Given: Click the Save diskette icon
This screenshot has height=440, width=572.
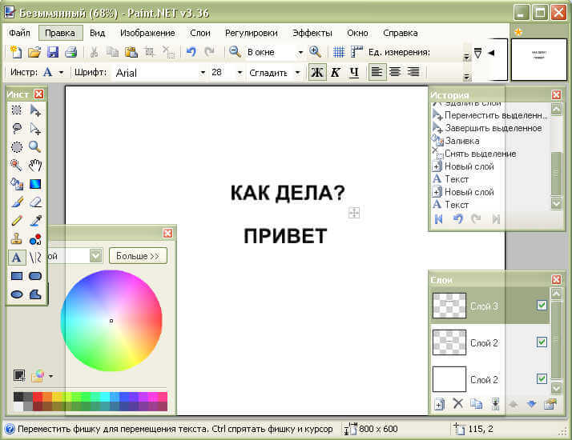Looking at the screenshot, I should point(53,52).
